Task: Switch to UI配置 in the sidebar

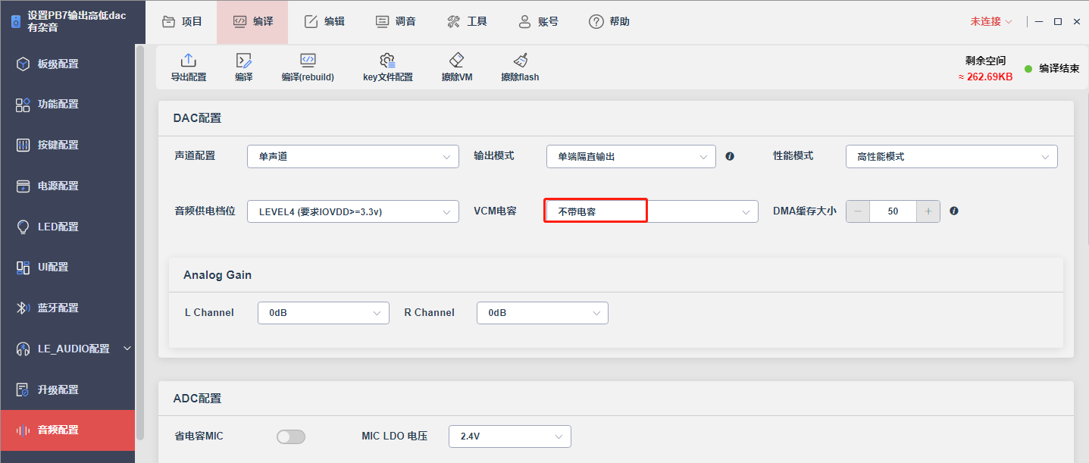Action: (67, 267)
